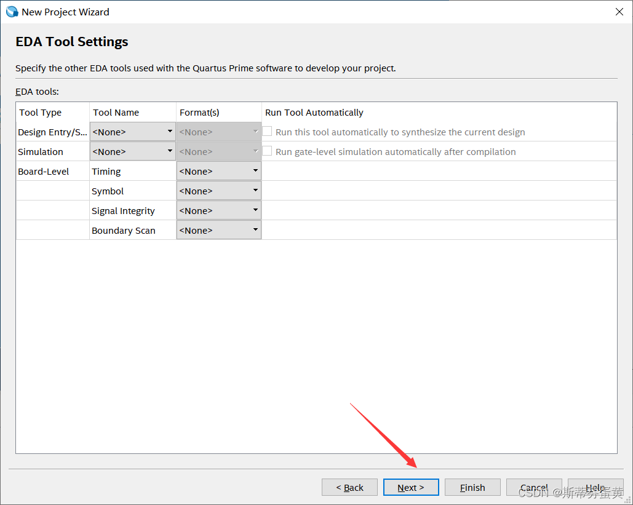The width and height of the screenshot is (633, 505).
Task: Select the Boundary Scan cell
Action: click(133, 231)
